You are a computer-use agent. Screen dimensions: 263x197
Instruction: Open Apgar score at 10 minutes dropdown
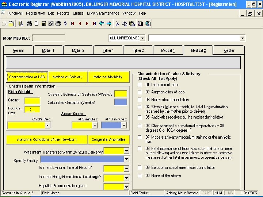(x=124, y=125)
